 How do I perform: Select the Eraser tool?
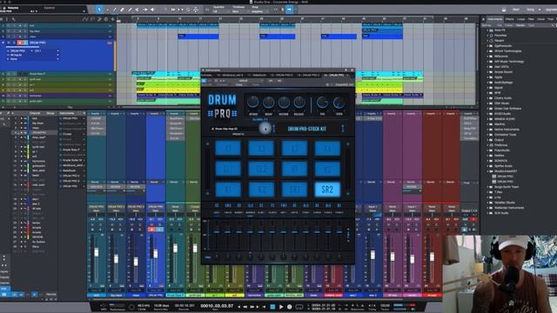click(122, 10)
